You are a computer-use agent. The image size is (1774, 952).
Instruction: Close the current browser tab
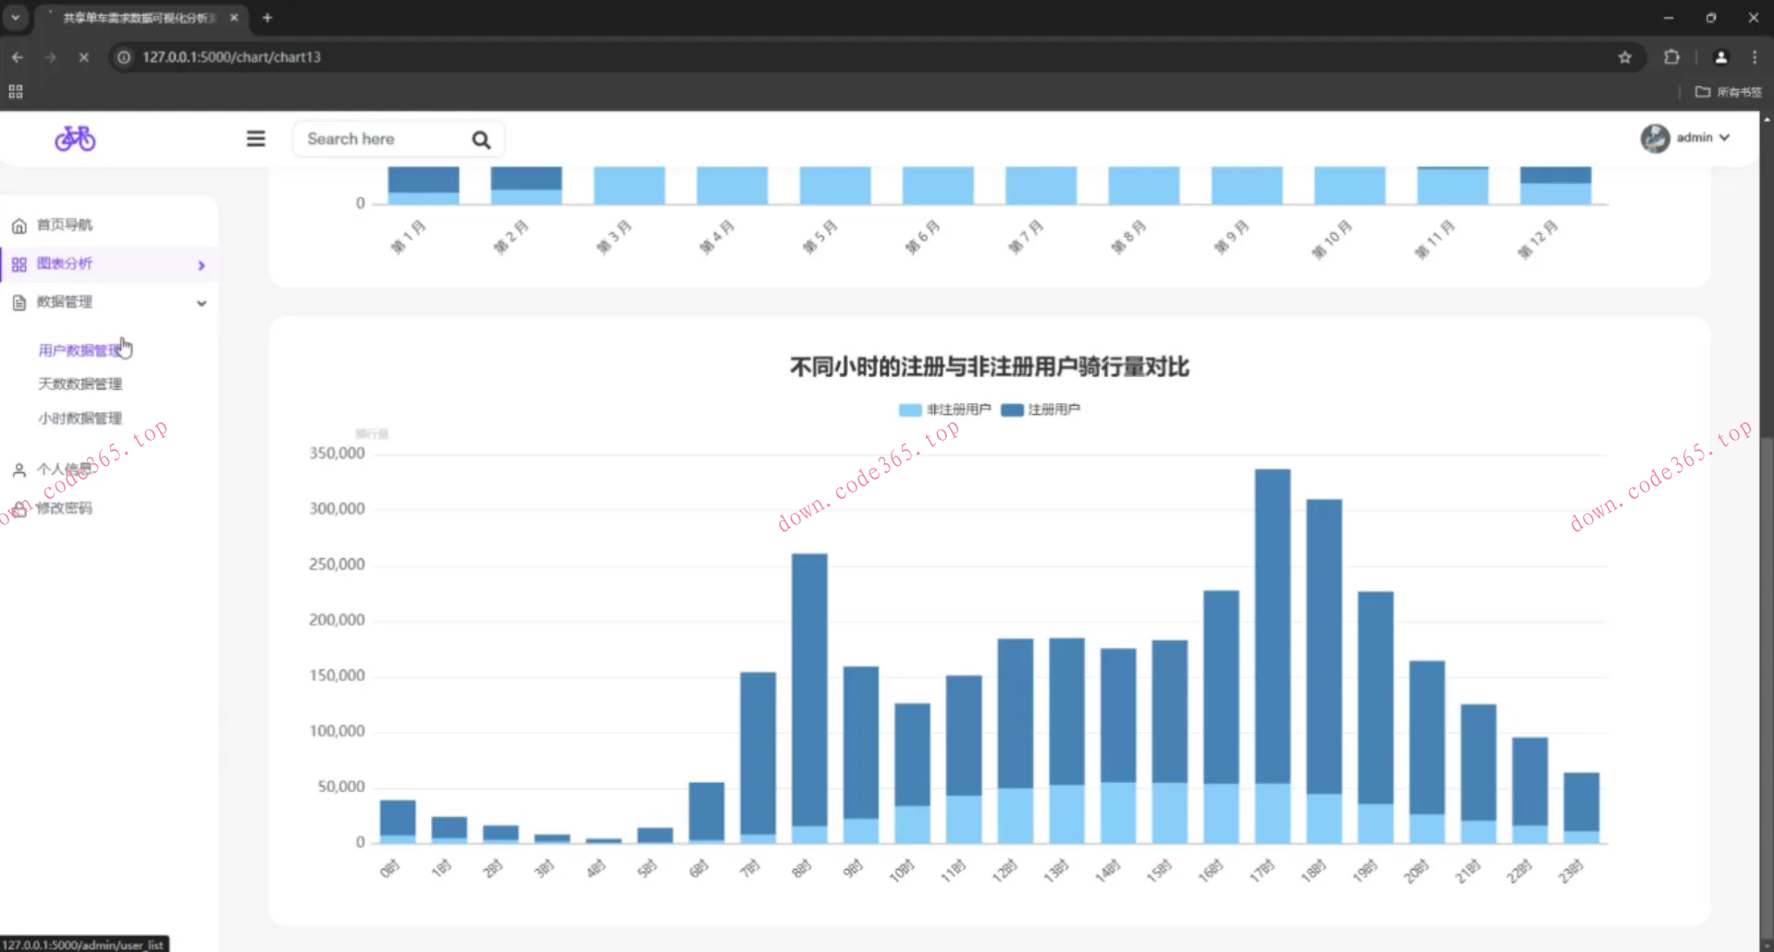coord(234,18)
